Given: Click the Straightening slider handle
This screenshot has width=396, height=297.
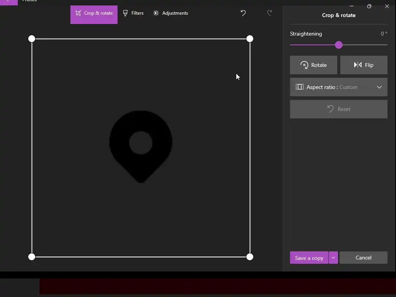Looking at the screenshot, I should tap(339, 45).
